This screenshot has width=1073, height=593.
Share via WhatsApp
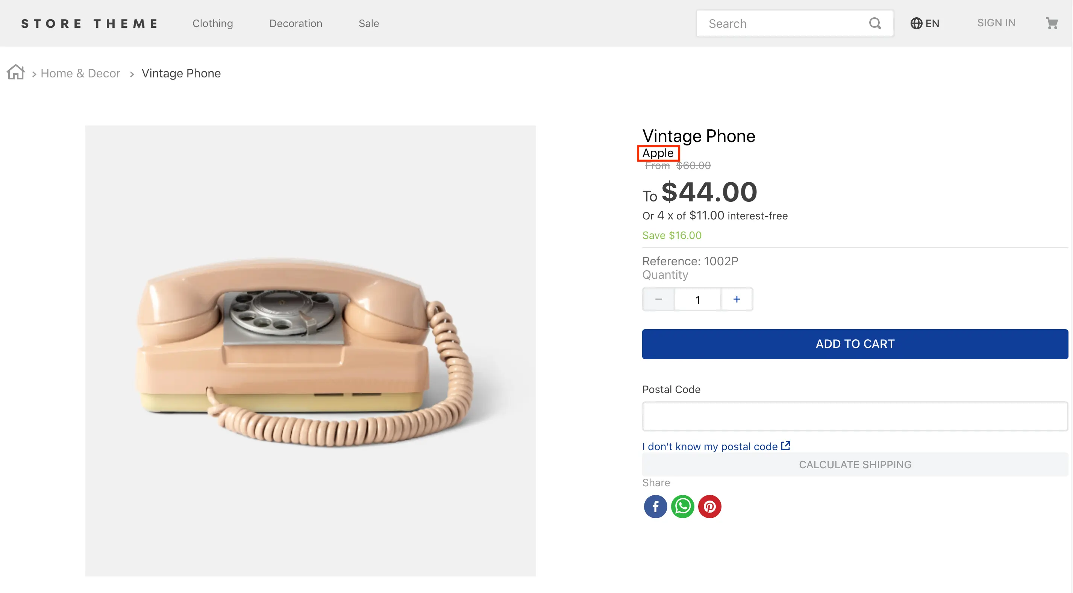point(682,507)
